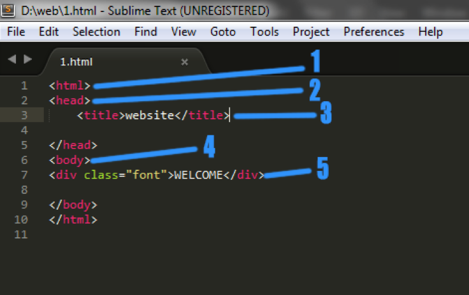The image size is (469, 295).
Task: Click line number 3 in gutter
Action: point(24,116)
